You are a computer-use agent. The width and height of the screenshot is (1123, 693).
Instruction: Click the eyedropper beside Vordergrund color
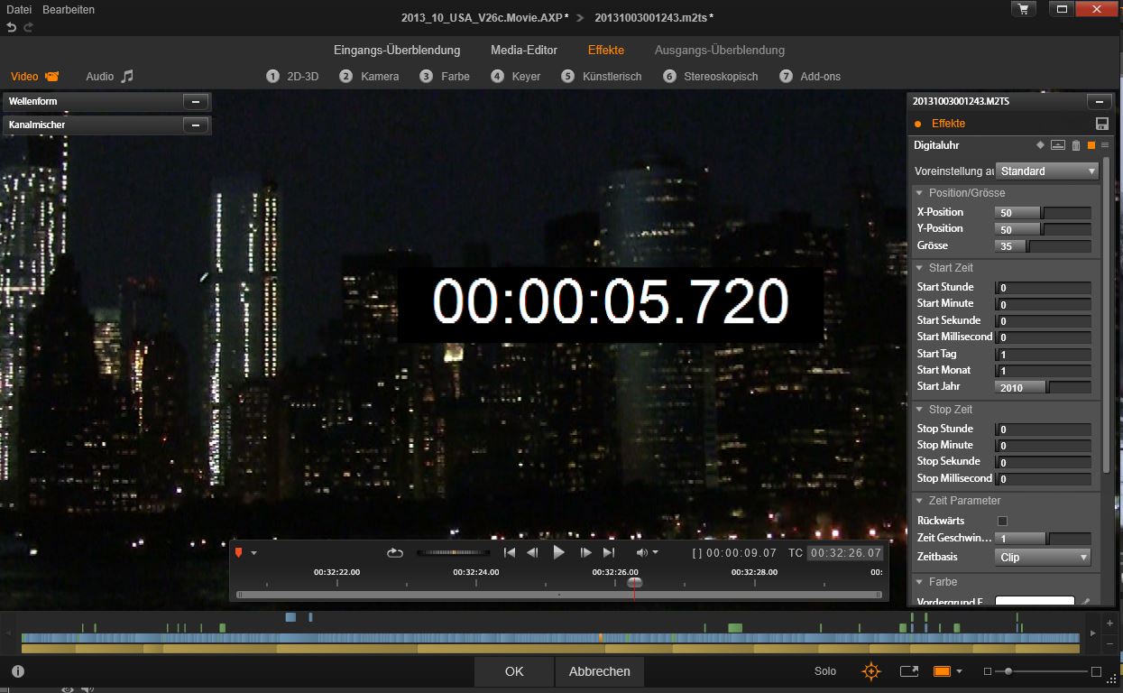1086,602
